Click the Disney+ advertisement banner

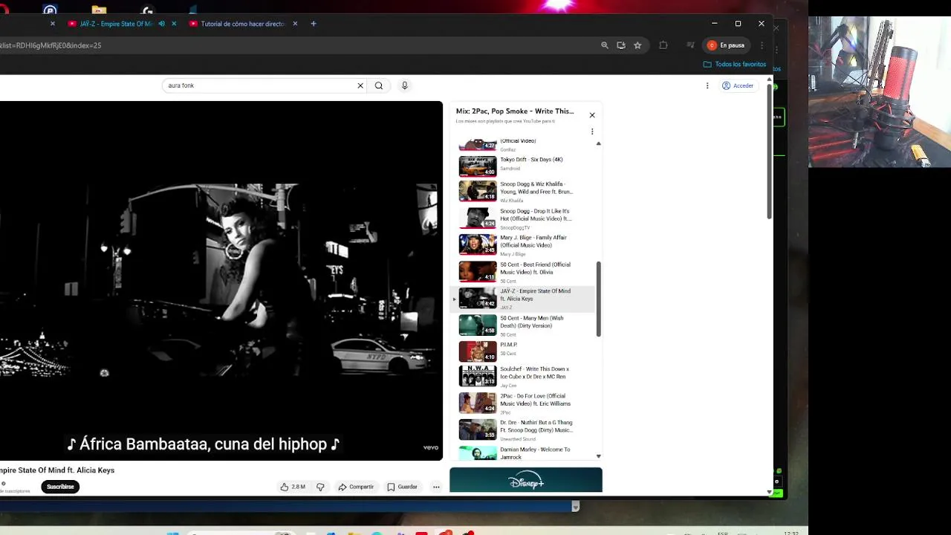(x=526, y=480)
